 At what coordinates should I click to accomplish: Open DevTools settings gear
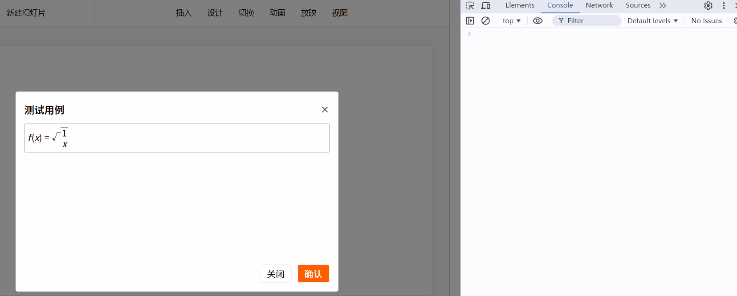tap(708, 6)
